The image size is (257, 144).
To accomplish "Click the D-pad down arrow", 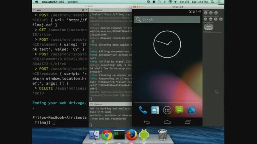I will tap(208, 29).
